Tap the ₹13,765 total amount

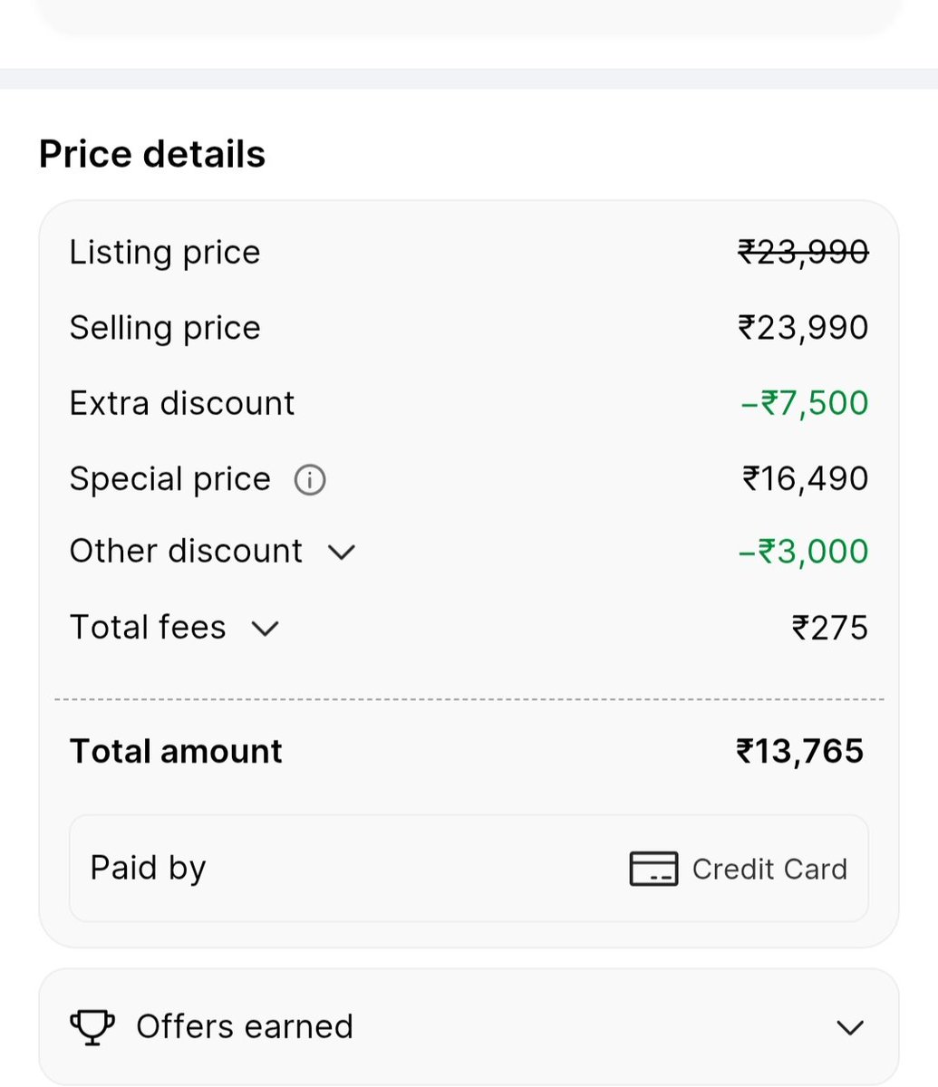(800, 751)
